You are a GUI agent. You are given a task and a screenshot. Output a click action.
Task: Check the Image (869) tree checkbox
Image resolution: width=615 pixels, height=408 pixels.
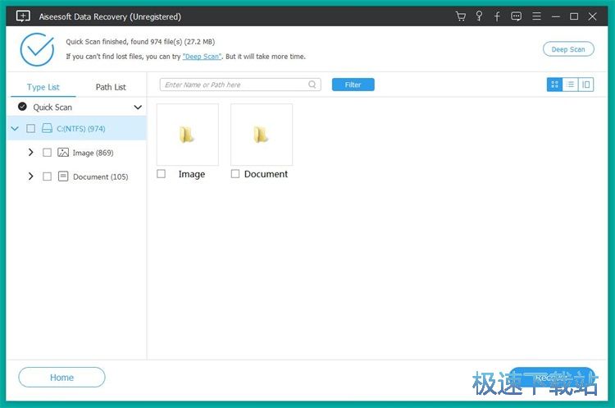(x=47, y=153)
